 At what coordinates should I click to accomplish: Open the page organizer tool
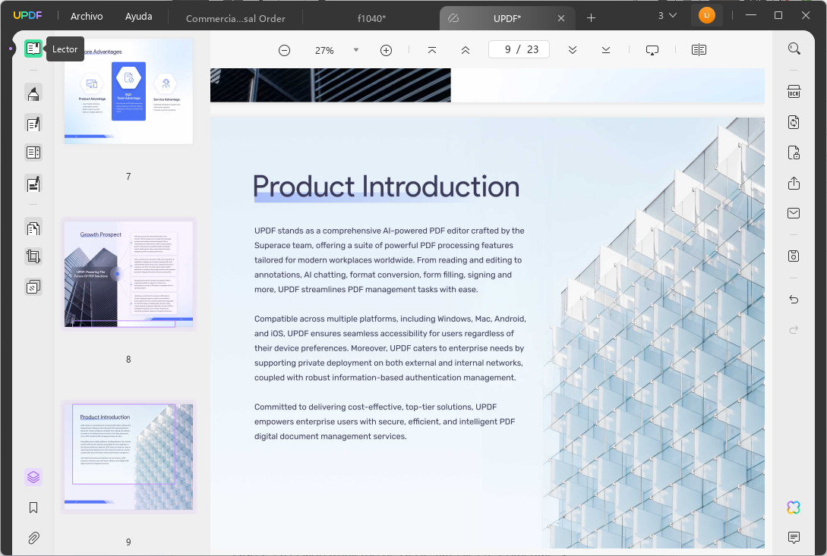click(33, 228)
